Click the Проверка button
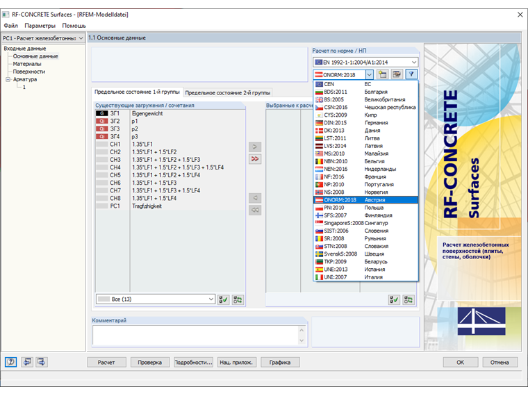Screen dimensions: 528x396 point(150,363)
